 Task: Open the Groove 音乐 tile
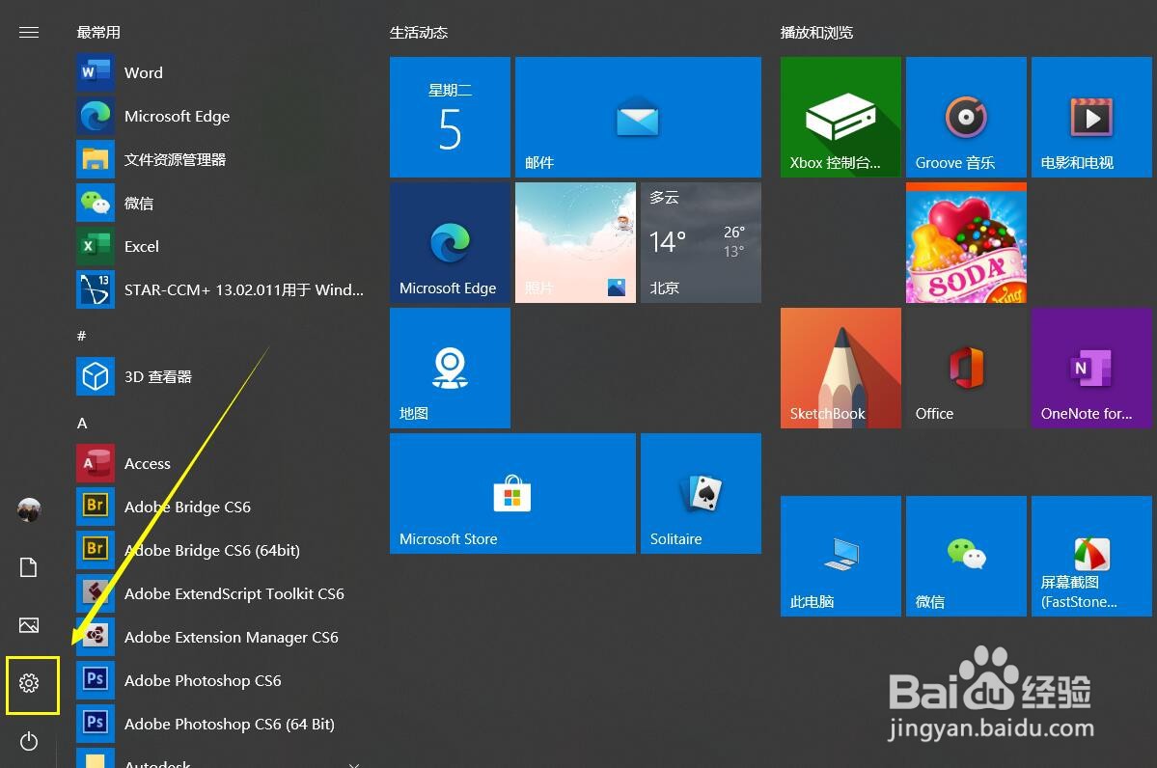coord(965,117)
